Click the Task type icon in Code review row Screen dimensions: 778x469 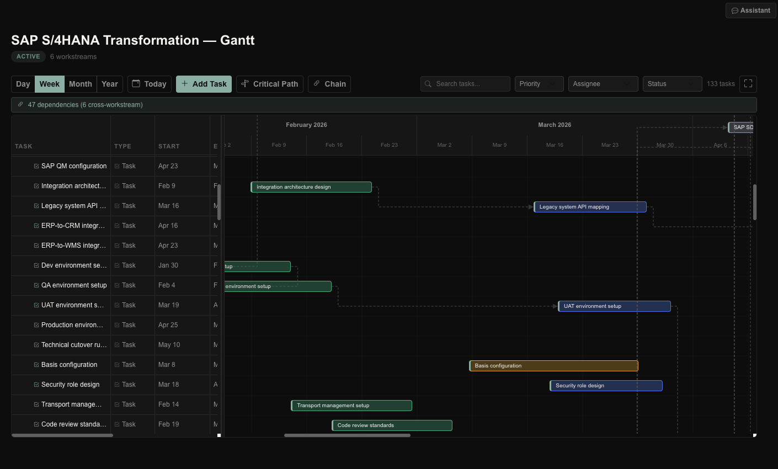[117, 424]
